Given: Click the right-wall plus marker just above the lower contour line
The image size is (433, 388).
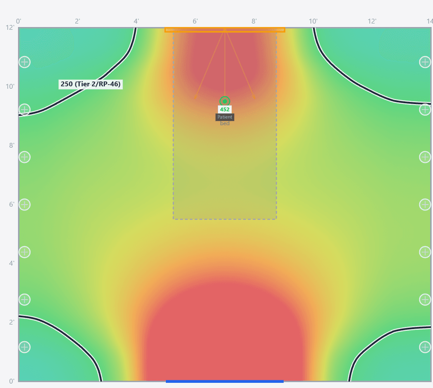Looking at the screenshot, I should (x=425, y=300).
